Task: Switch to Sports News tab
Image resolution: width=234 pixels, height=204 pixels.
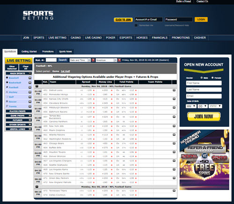Action: coord(66,51)
